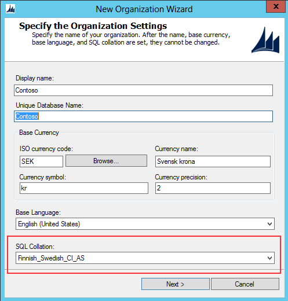The width and height of the screenshot is (288, 301).
Task: Expand the SQL Collation dropdown
Action: click(145, 258)
